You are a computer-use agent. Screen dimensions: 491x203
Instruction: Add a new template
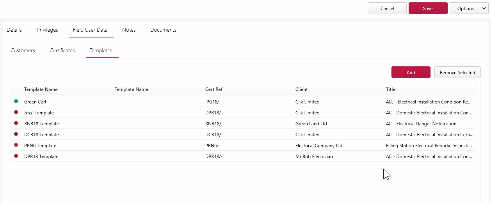click(x=411, y=72)
